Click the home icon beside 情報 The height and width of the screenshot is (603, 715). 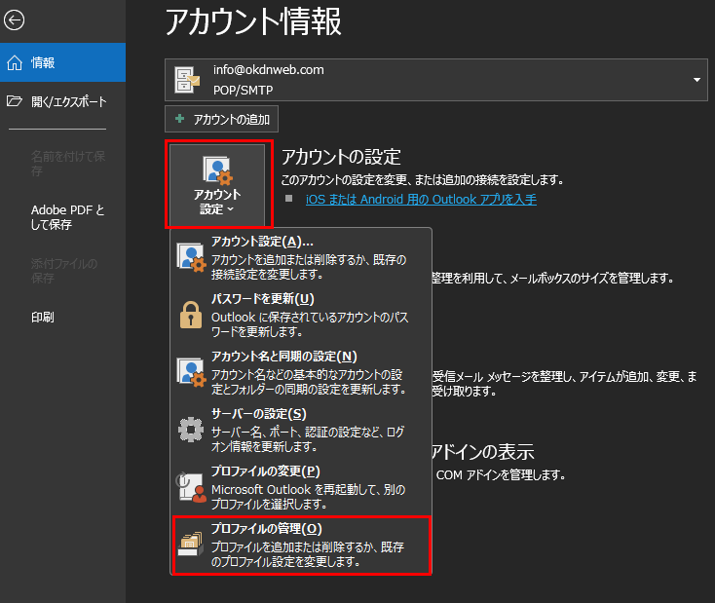15,63
